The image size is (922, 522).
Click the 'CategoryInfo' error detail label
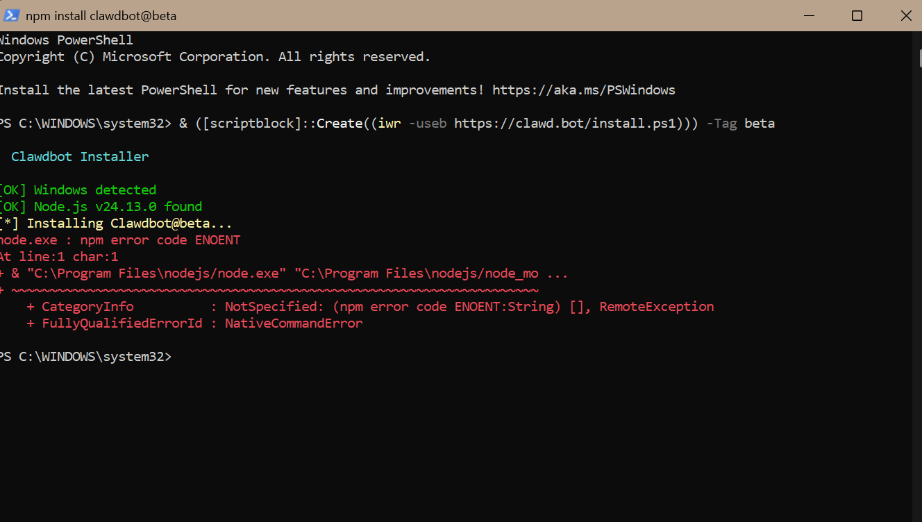(87, 307)
